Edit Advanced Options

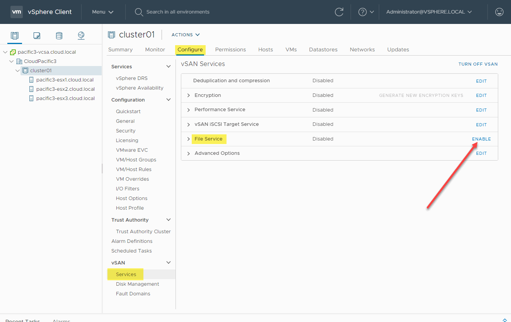(x=481, y=153)
